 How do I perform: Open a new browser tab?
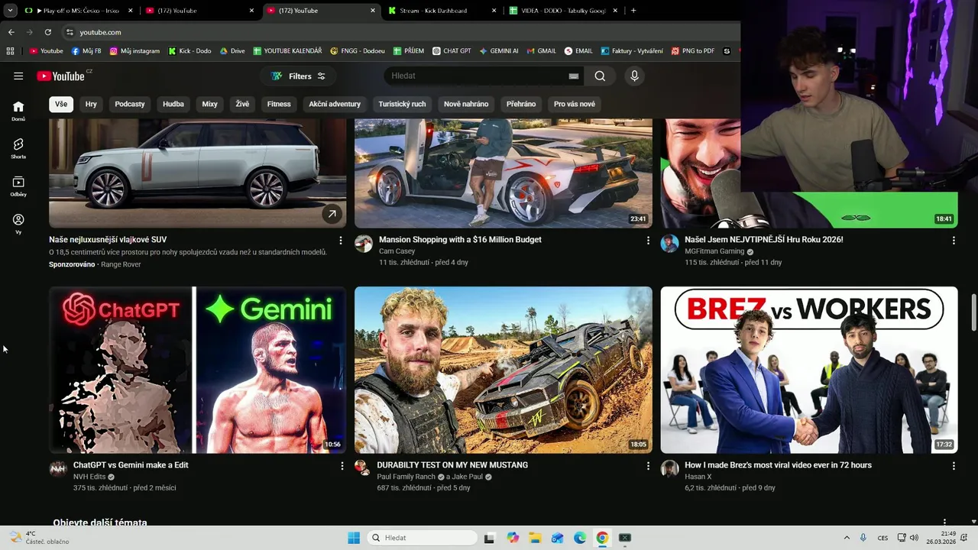(x=633, y=11)
